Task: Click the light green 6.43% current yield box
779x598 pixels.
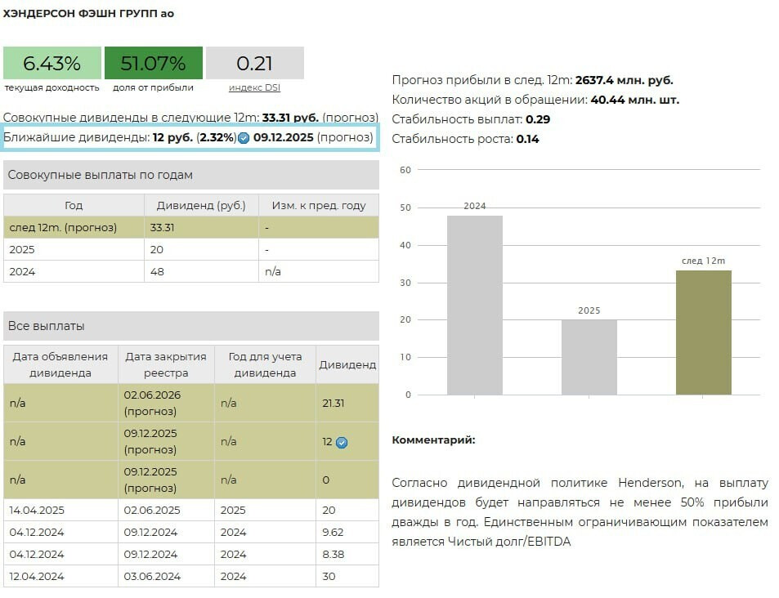Action: (x=52, y=63)
